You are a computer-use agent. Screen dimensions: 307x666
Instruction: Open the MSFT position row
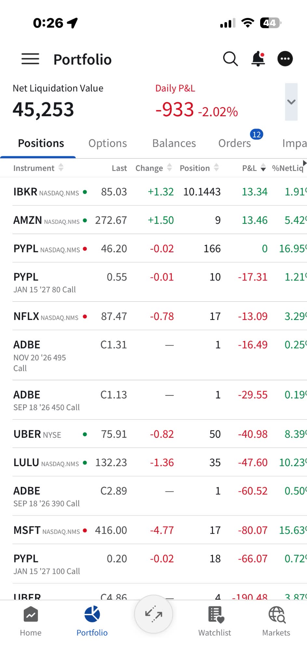[160, 530]
